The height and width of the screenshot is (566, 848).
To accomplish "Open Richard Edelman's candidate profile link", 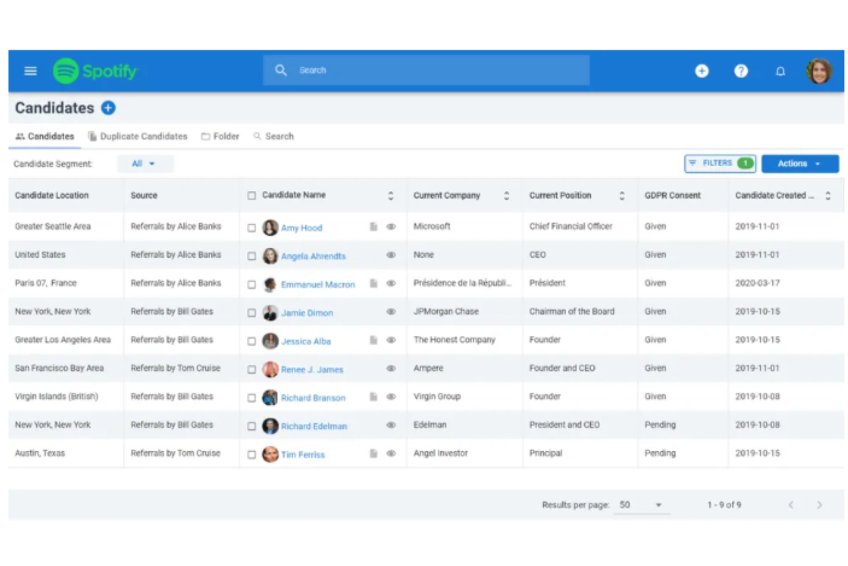I will tap(314, 427).
